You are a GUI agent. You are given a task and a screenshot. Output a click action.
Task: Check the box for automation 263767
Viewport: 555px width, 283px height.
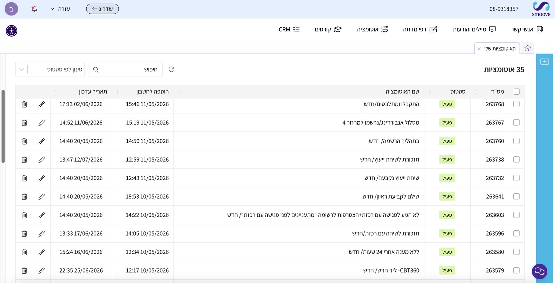[516, 122]
